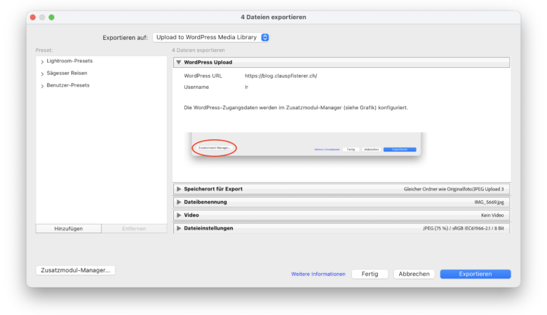
Task: Select the Lightroom-Presets tree item label
Action: click(x=69, y=61)
